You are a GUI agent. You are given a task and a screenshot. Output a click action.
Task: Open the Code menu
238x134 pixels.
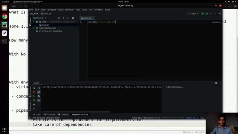click(x=61, y=10)
